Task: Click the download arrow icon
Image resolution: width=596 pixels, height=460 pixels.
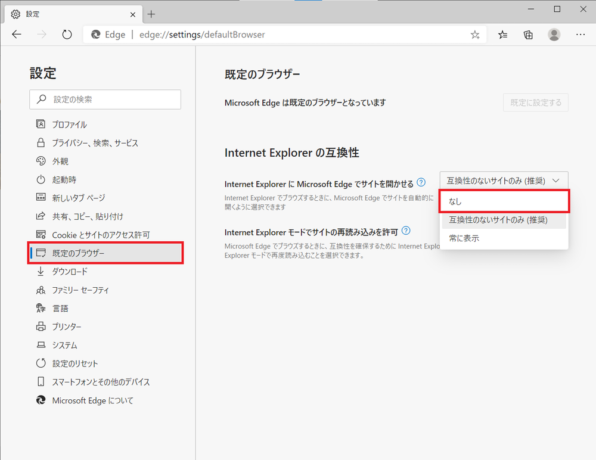Action: tap(41, 271)
